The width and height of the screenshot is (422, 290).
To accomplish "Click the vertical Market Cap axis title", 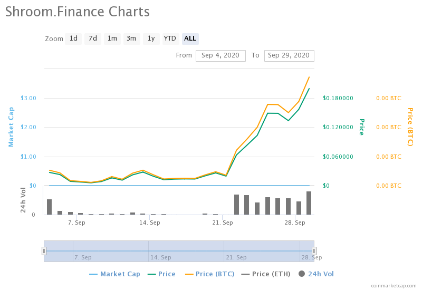I will tap(11, 127).
